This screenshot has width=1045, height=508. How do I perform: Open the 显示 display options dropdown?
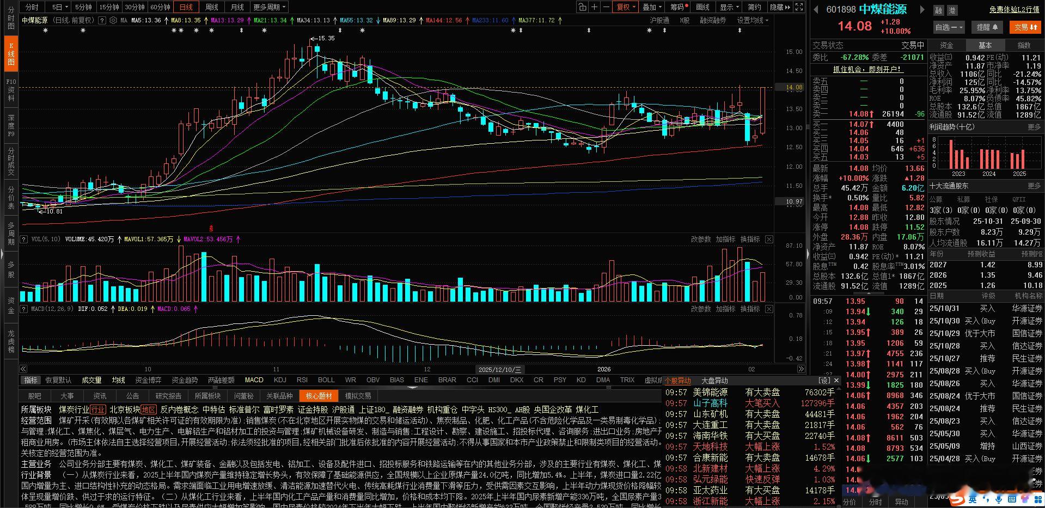point(728,7)
